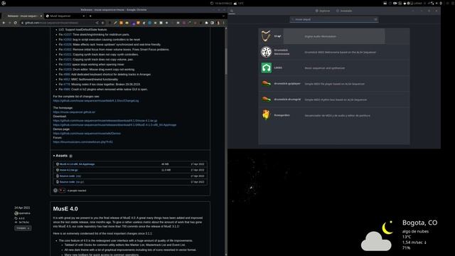Open the forum link under Forum
Image resolution: width=455 pixels, height=256 pixels.
coord(82,142)
